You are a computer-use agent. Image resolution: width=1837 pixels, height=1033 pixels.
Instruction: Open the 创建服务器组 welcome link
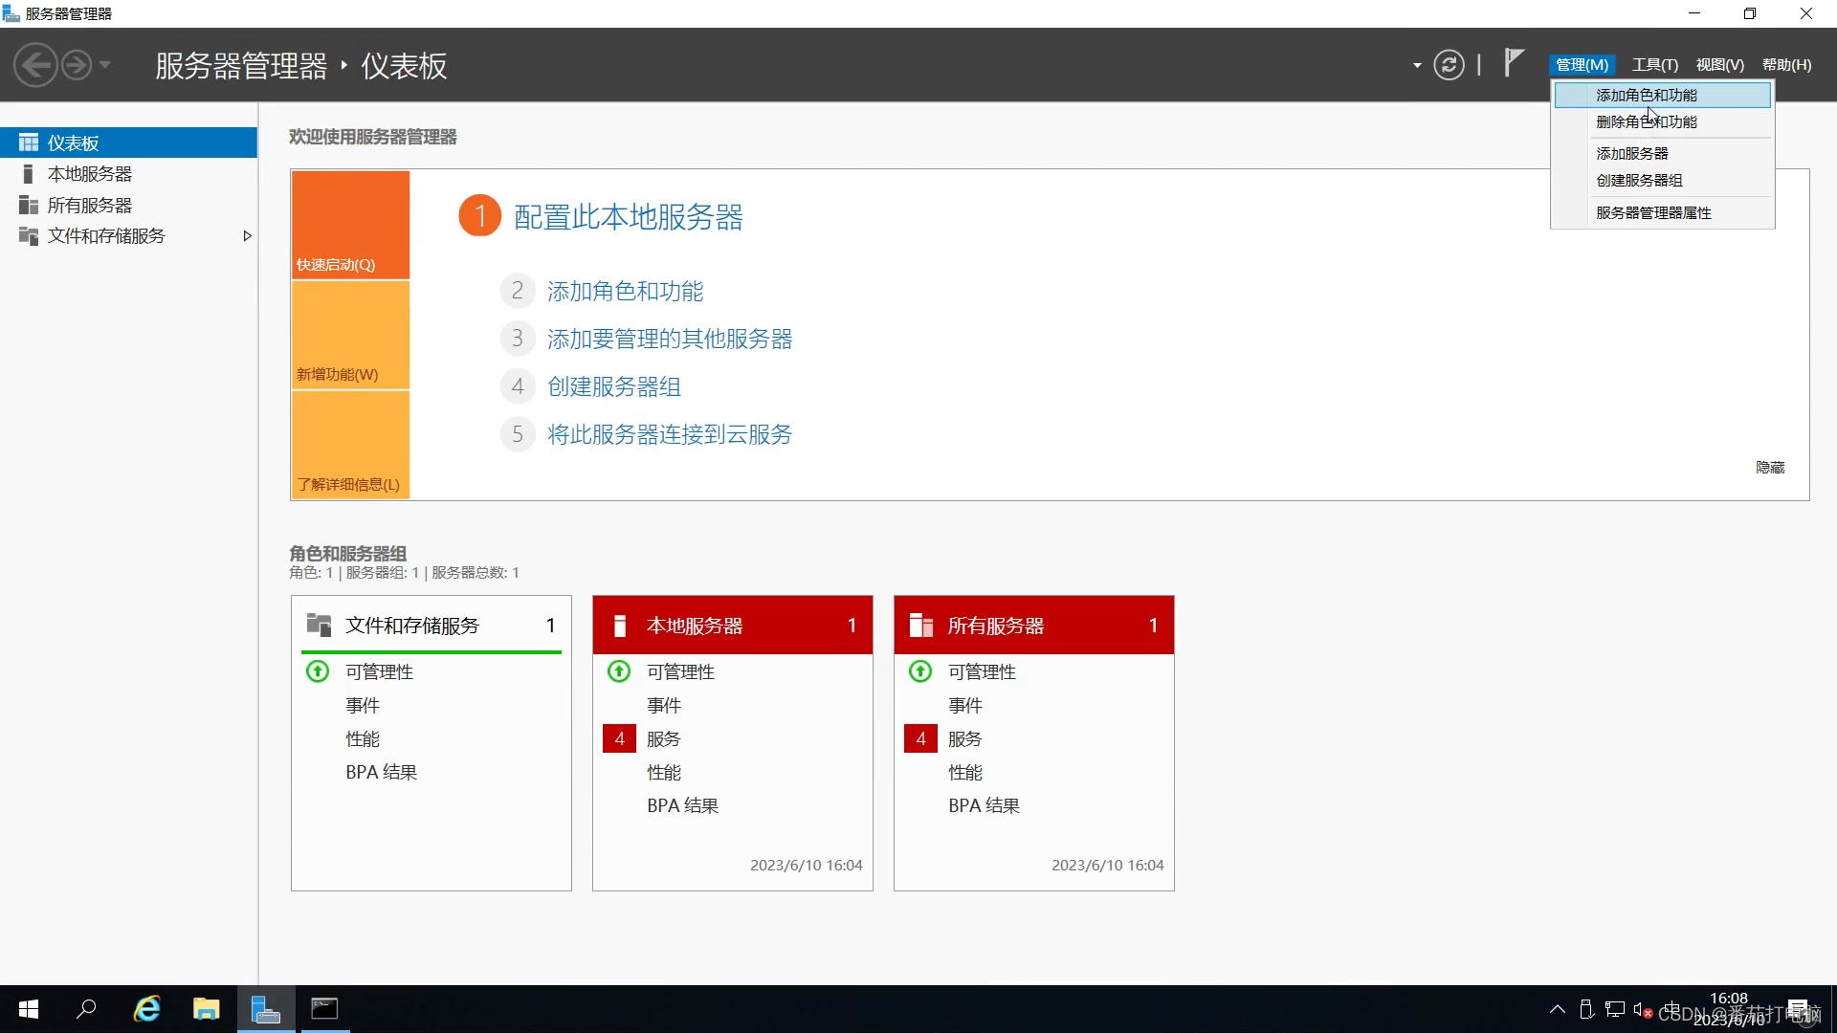pyautogui.click(x=614, y=386)
